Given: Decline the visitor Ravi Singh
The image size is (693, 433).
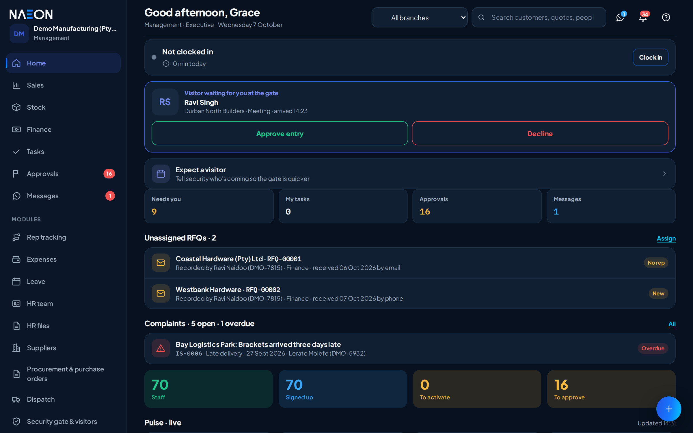Looking at the screenshot, I should pyautogui.click(x=540, y=133).
